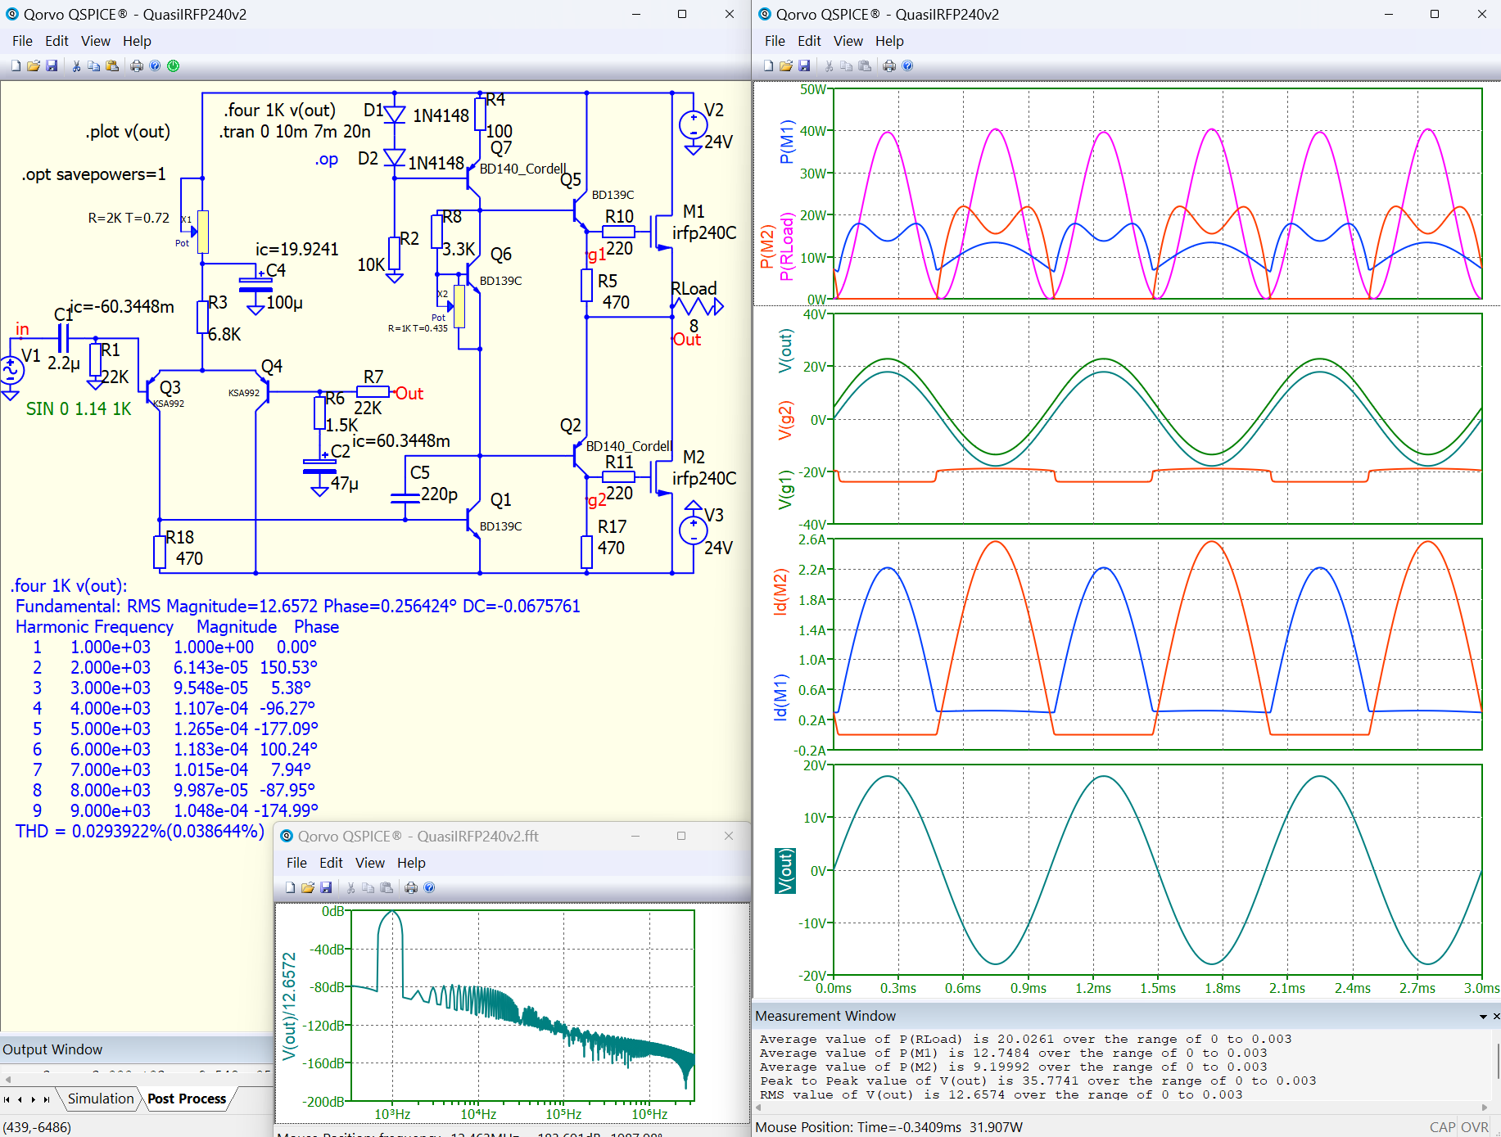Click SIN 0 1.14 1K source value
The image size is (1501, 1137).
pos(79,409)
